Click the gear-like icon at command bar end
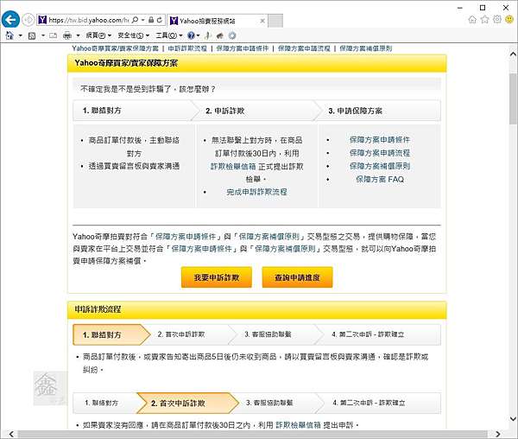 (232, 35)
